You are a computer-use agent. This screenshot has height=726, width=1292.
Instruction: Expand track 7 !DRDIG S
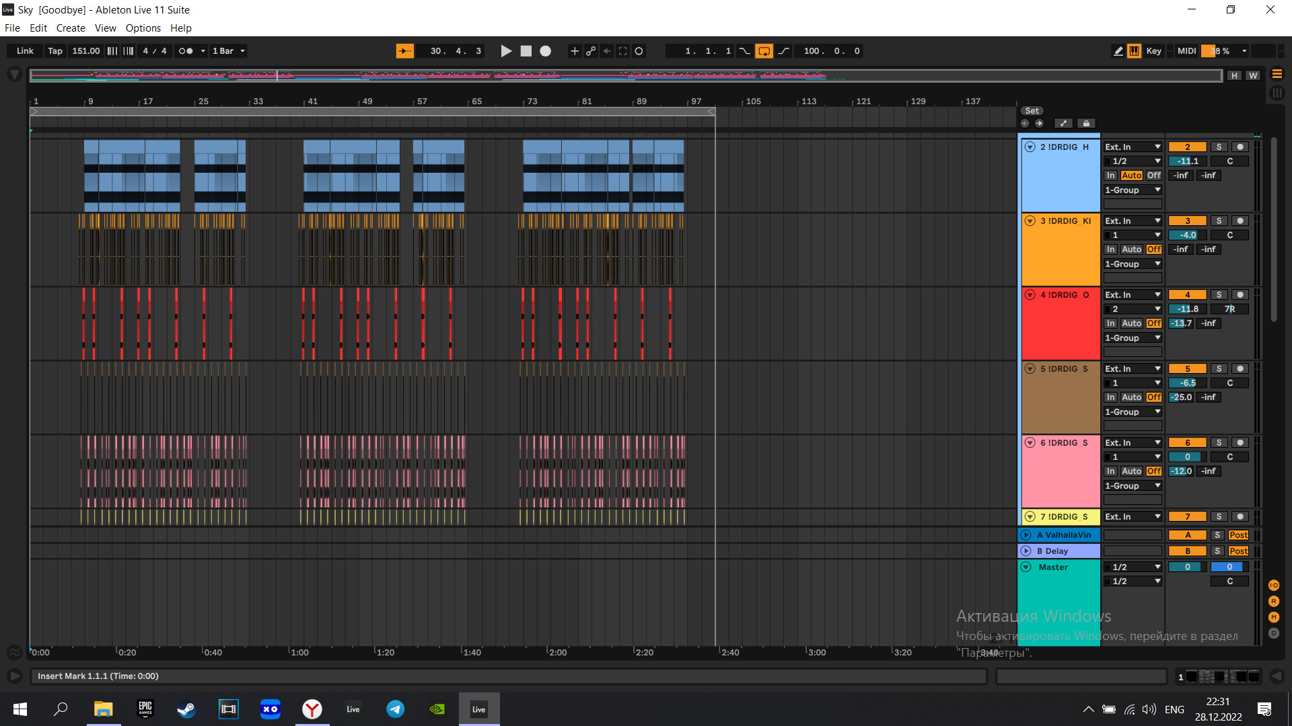point(1030,516)
